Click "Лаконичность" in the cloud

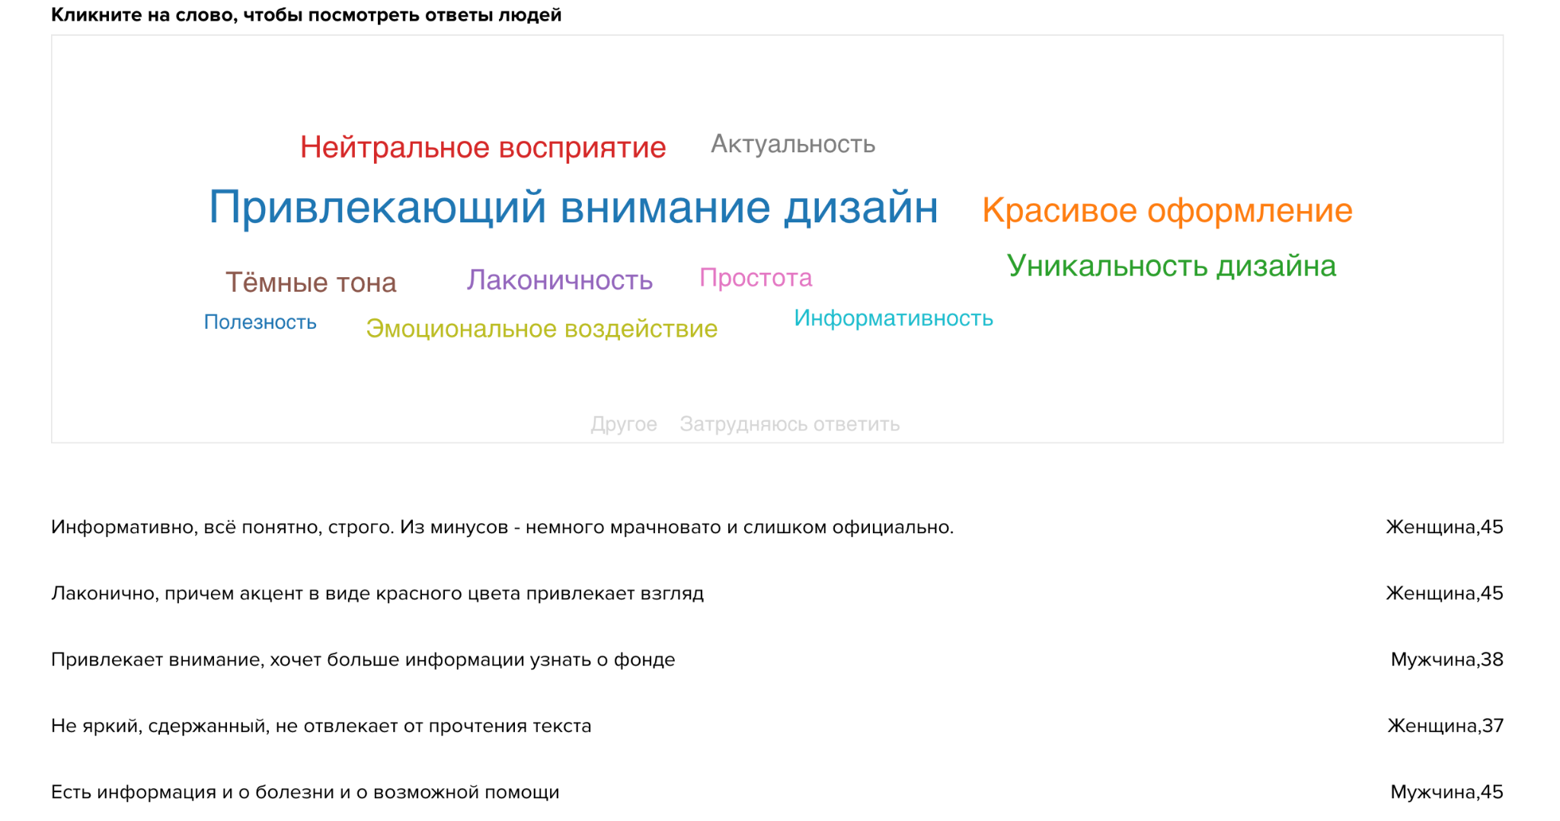tap(559, 280)
